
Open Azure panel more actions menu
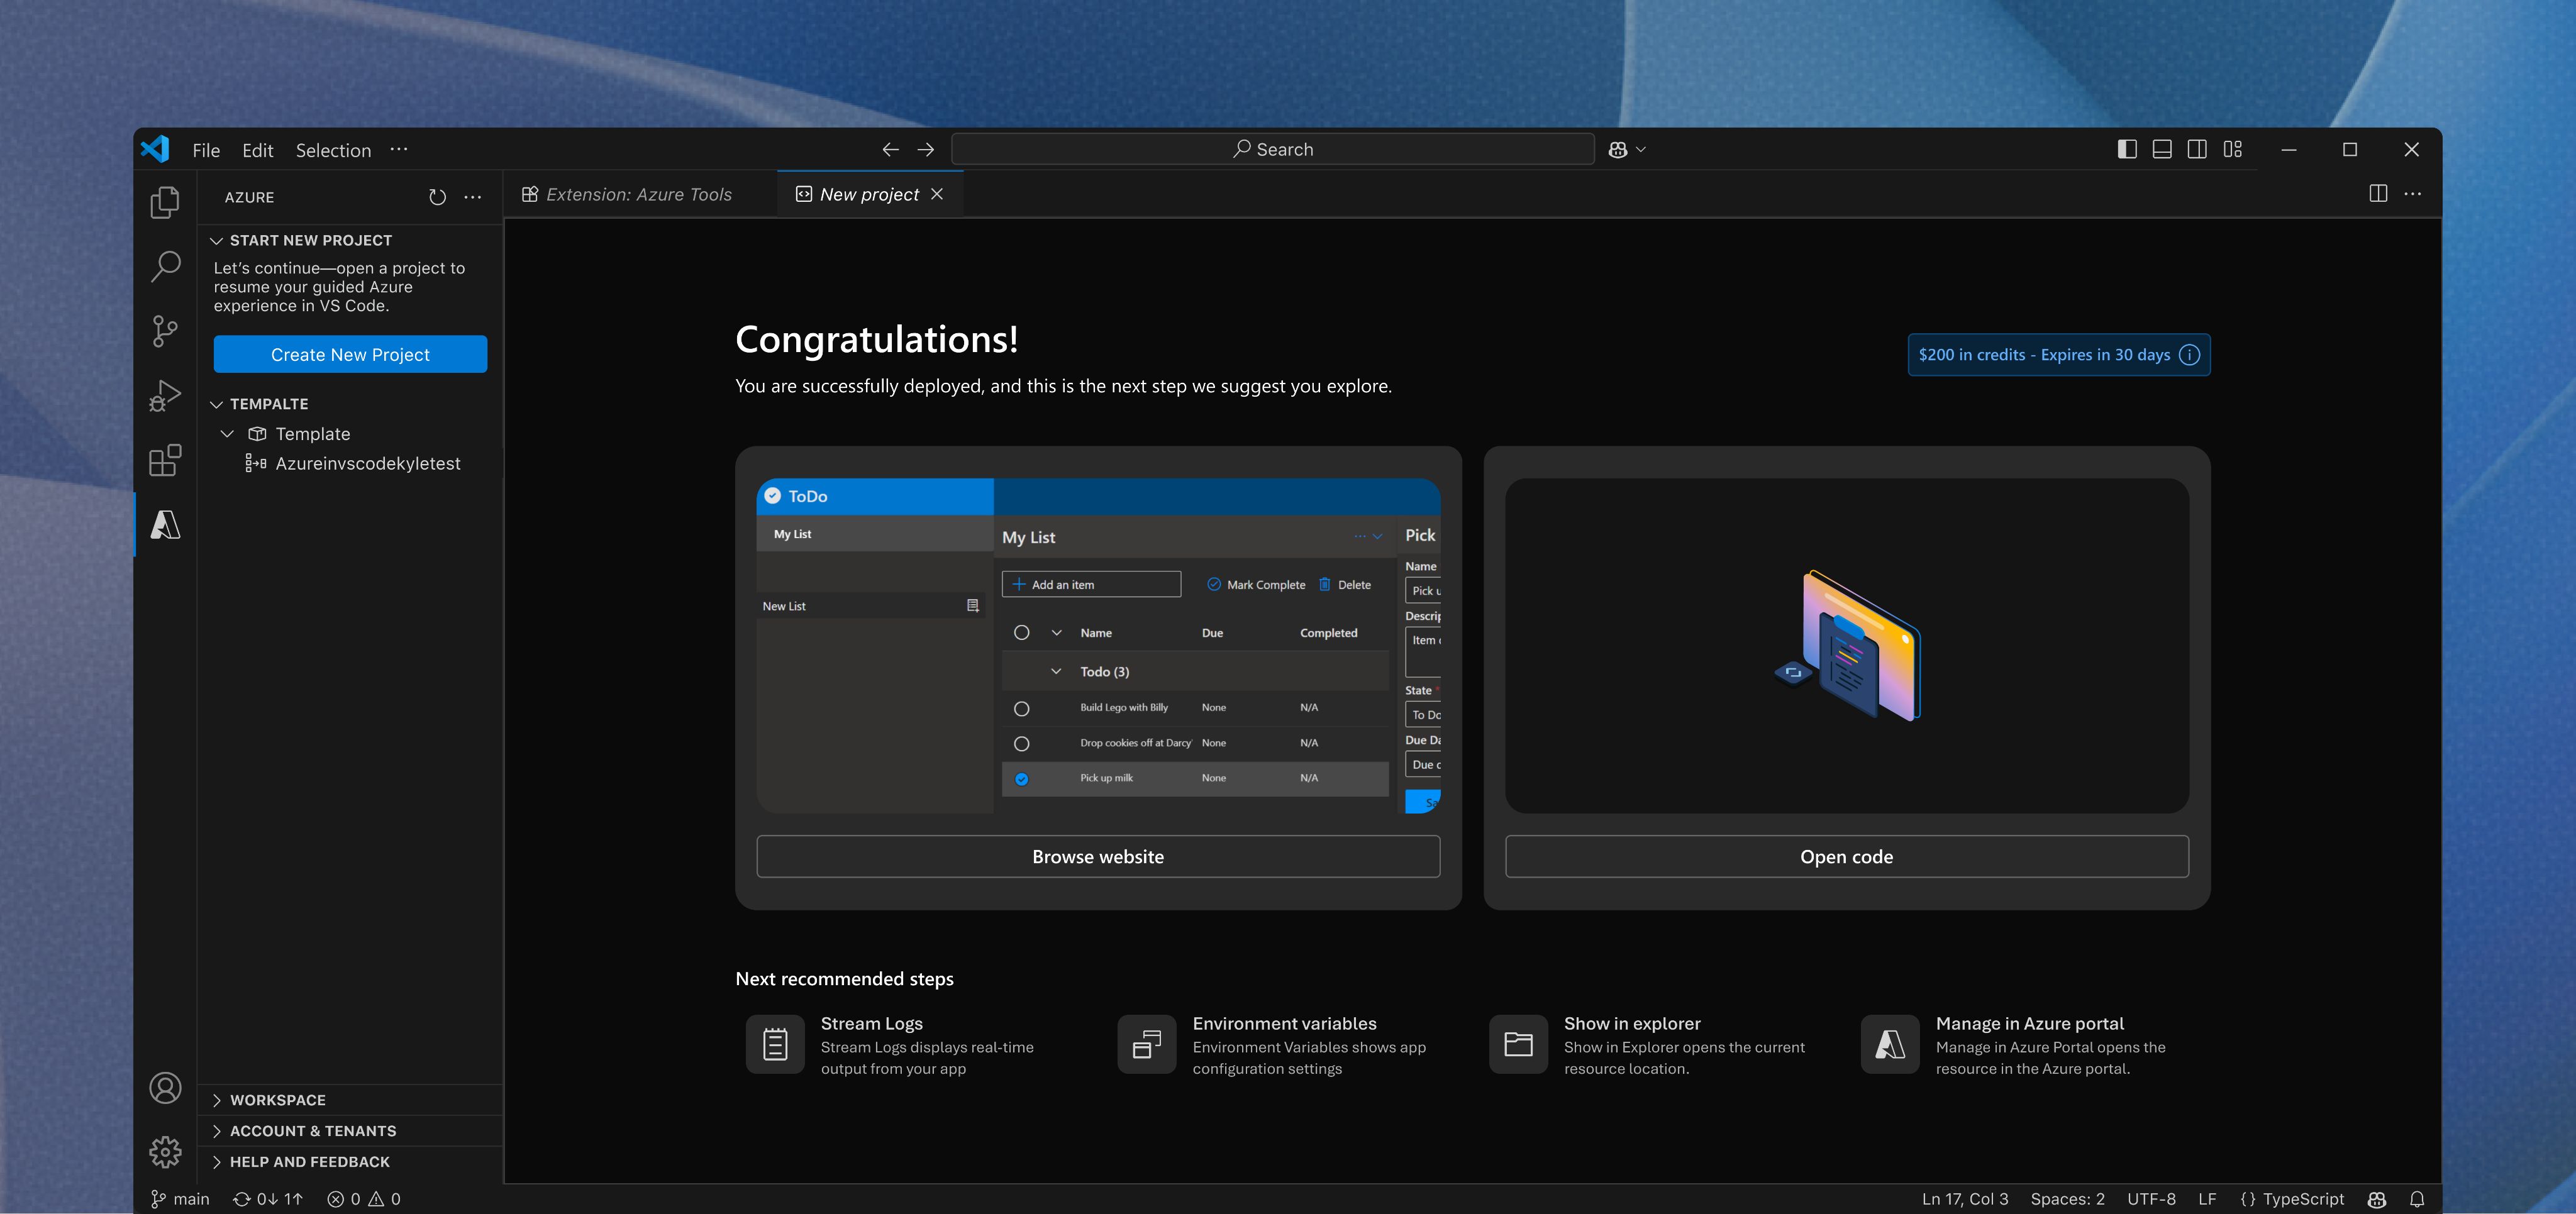click(473, 197)
